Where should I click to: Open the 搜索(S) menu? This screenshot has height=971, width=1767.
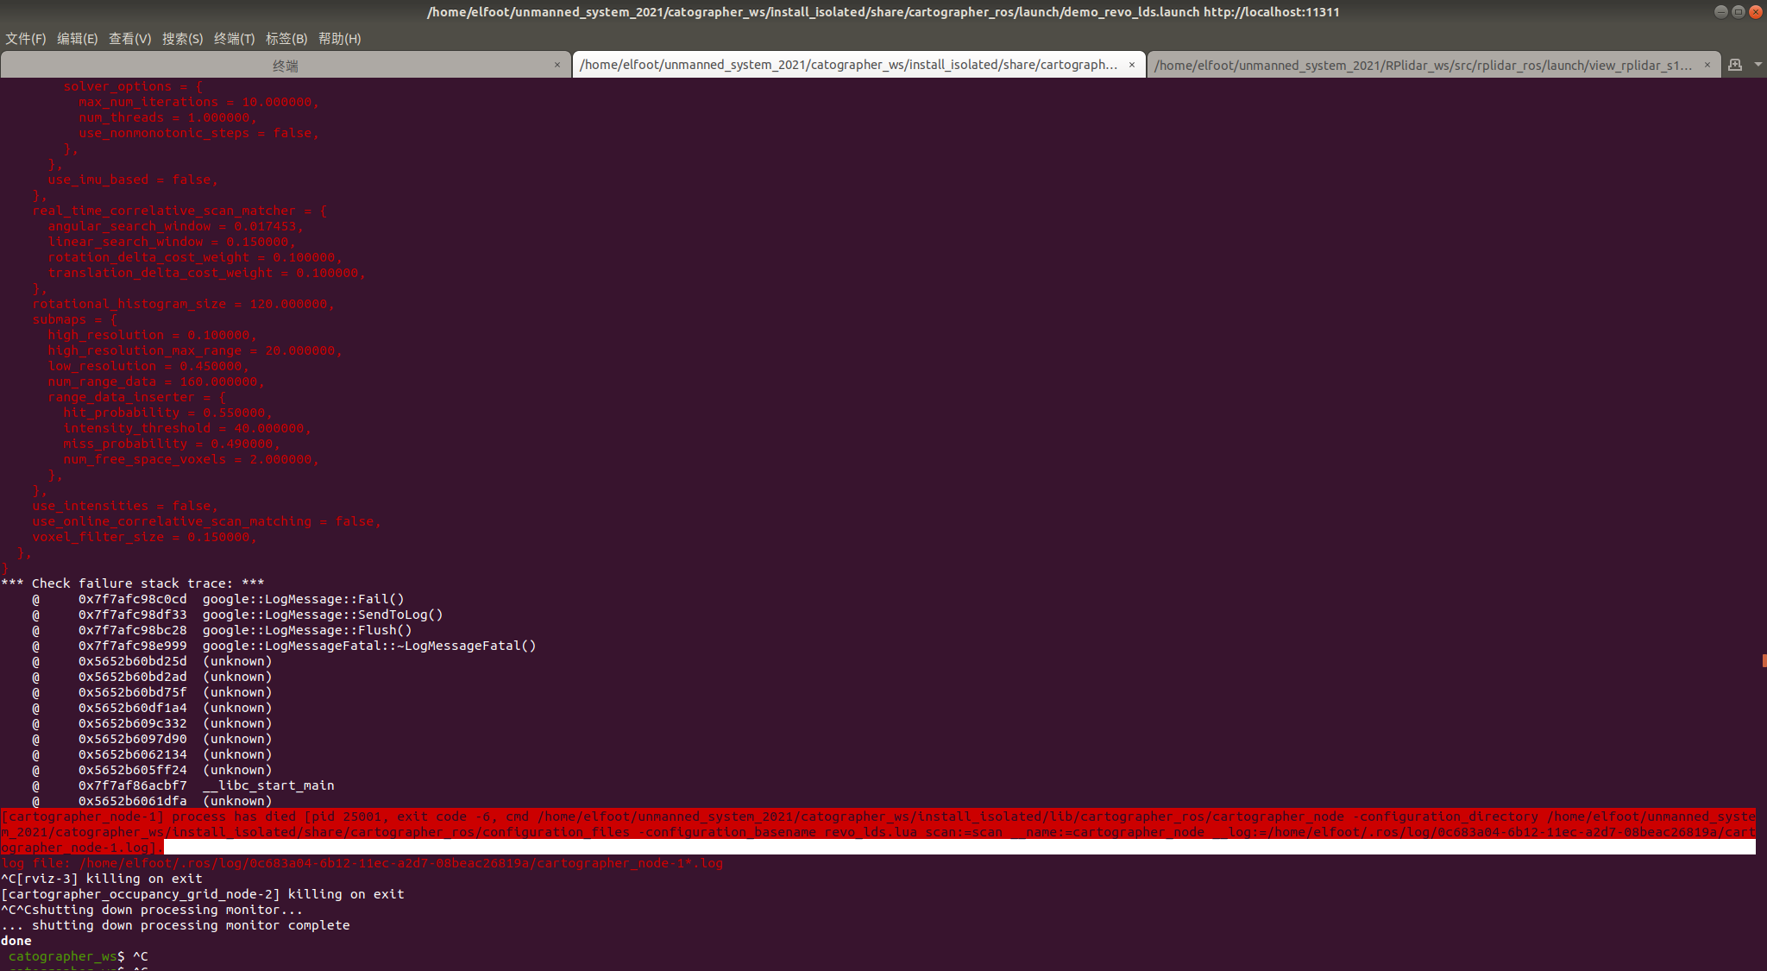coord(182,39)
